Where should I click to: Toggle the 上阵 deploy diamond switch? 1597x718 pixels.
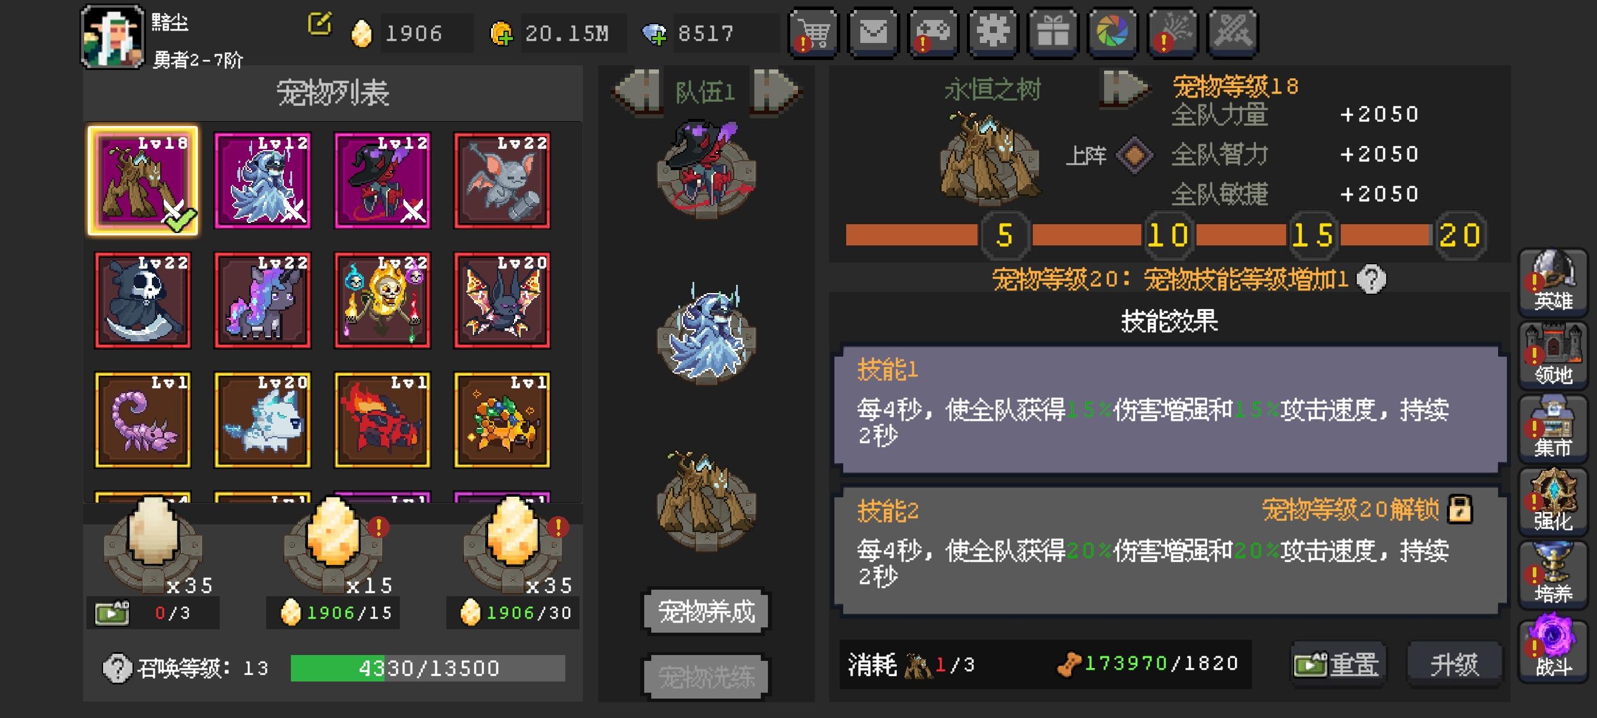click(x=1134, y=155)
